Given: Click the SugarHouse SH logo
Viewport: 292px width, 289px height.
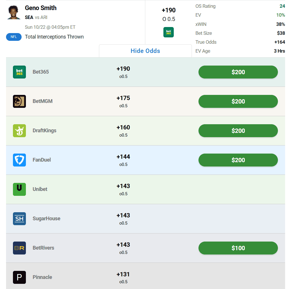Looking at the screenshot, I should (x=19, y=219).
